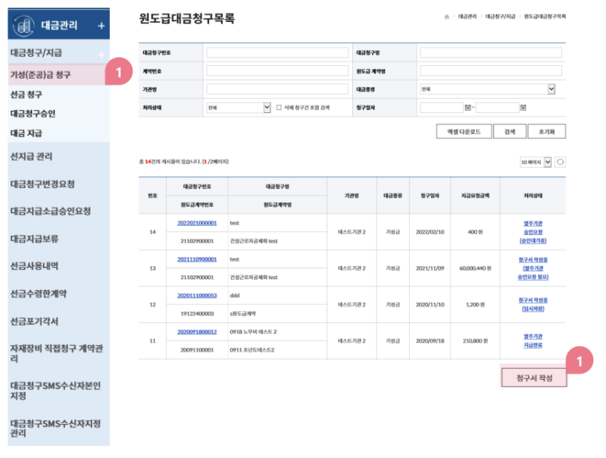Click 발주기관 지급완료 status link

coord(533,340)
